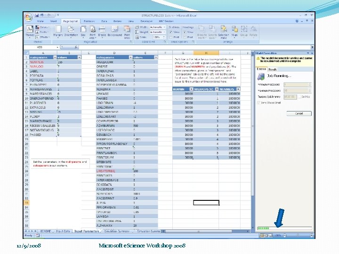Open the README sheet tab

click(x=46, y=231)
